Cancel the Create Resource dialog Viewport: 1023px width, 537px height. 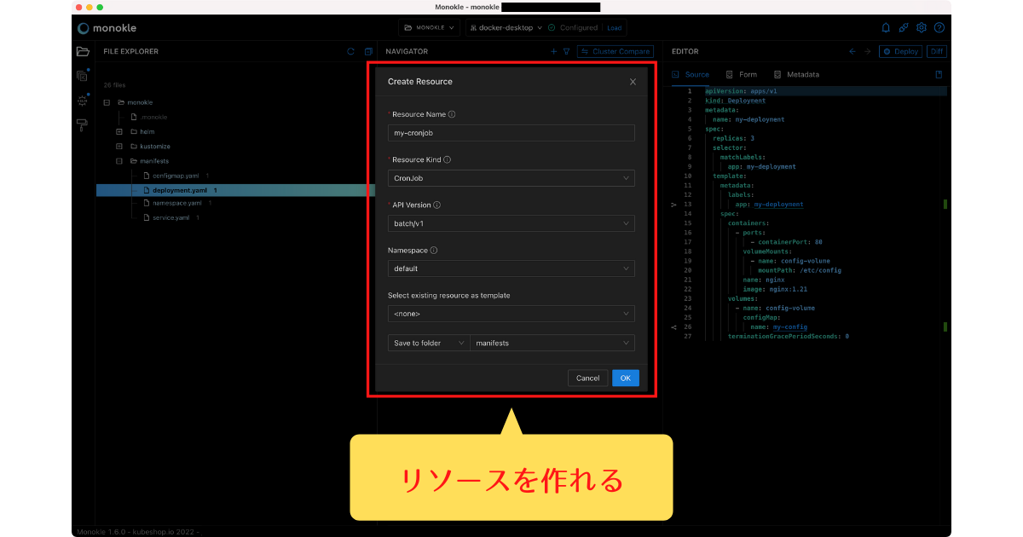pyautogui.click(x=587, y=378)
